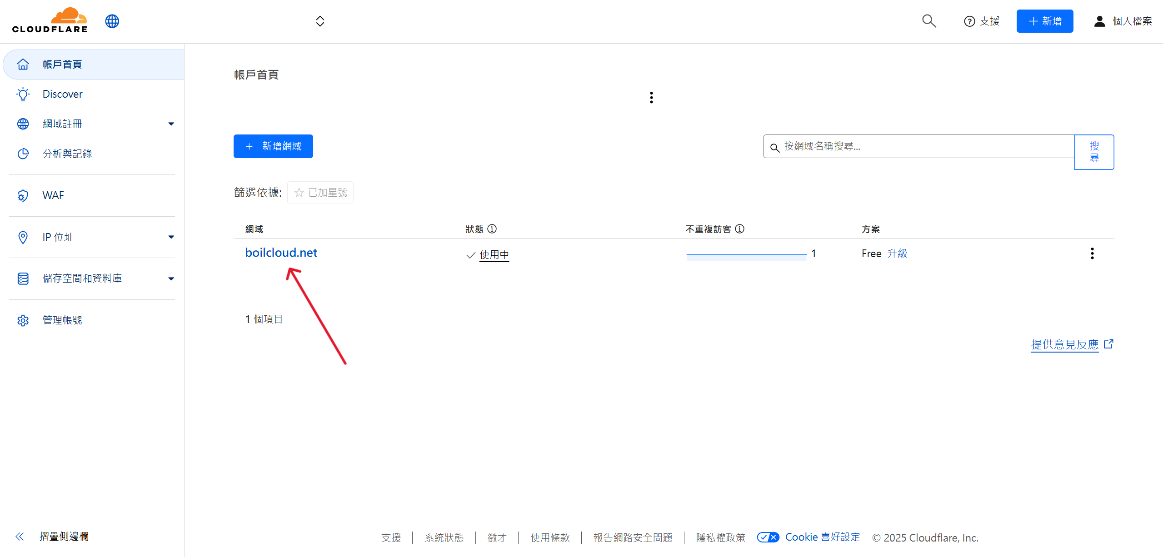Click the info icon next to 不重複訪客

739,229
